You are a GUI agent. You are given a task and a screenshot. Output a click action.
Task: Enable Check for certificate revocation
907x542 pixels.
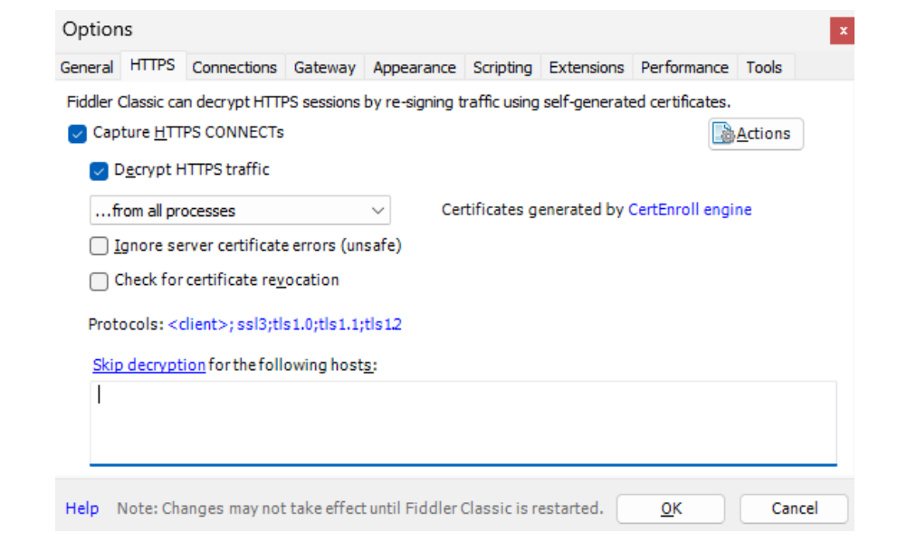tap(99, 281)
